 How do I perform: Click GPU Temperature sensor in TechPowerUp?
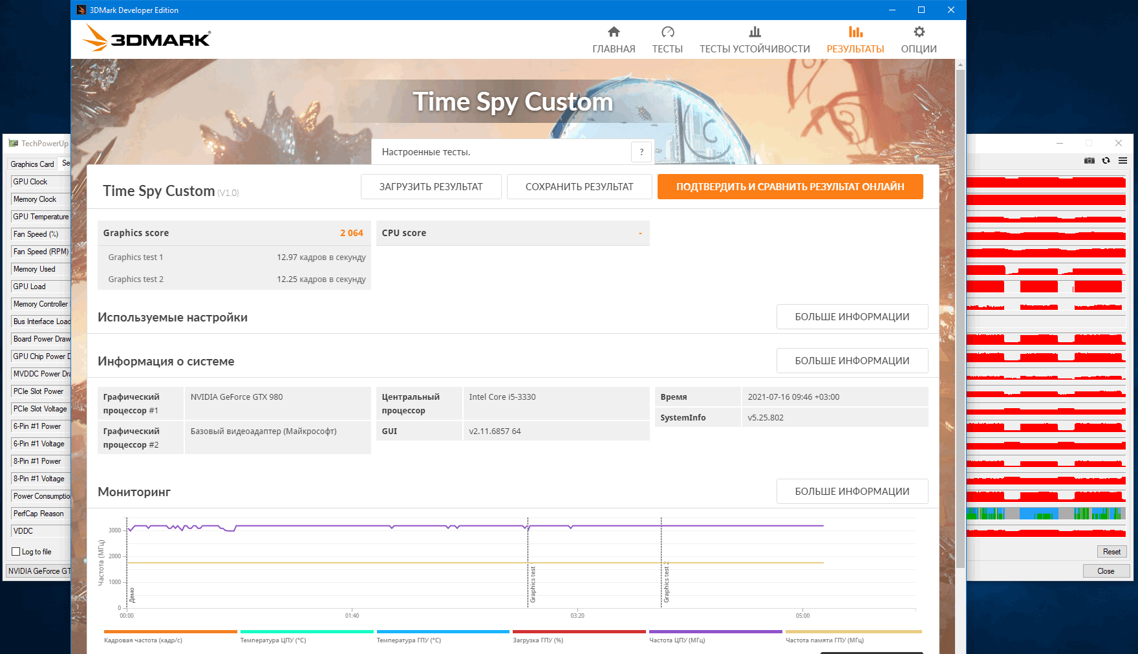41,217
